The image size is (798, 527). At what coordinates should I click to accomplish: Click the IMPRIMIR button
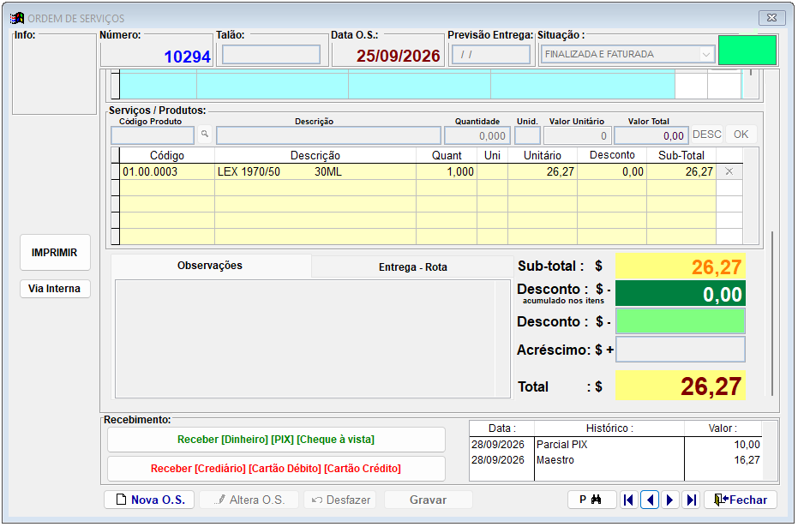(55, 253)
